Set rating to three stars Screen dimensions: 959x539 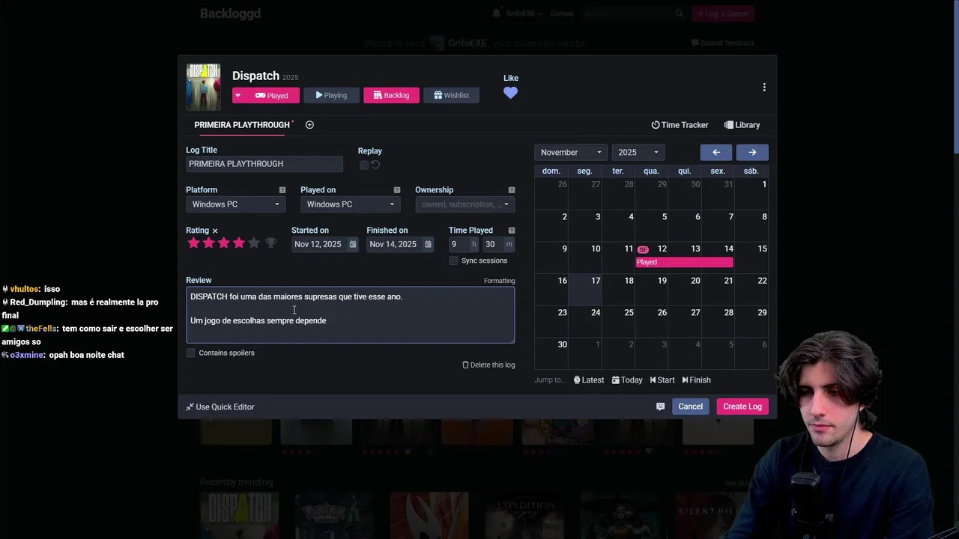[x=223, y=243]
